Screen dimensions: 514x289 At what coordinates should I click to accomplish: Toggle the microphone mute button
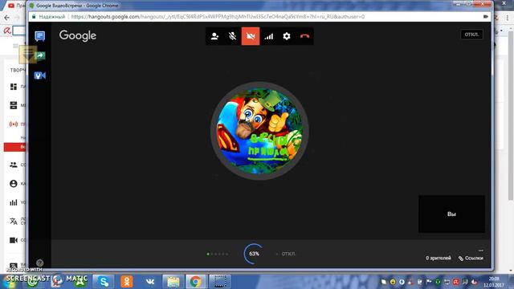[232, 36]
